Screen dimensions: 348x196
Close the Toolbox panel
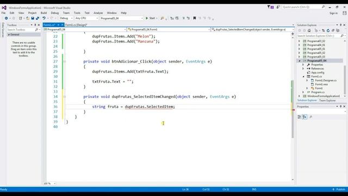pos(39,25)
